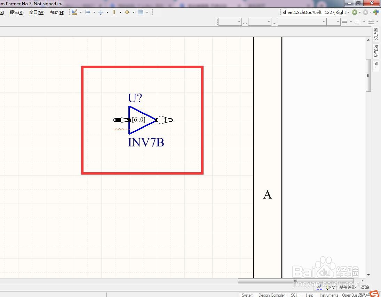Viewport: 381px width, 297px height.
Task: Click the green navigate back arrow
Action: [x=355, y=12]
